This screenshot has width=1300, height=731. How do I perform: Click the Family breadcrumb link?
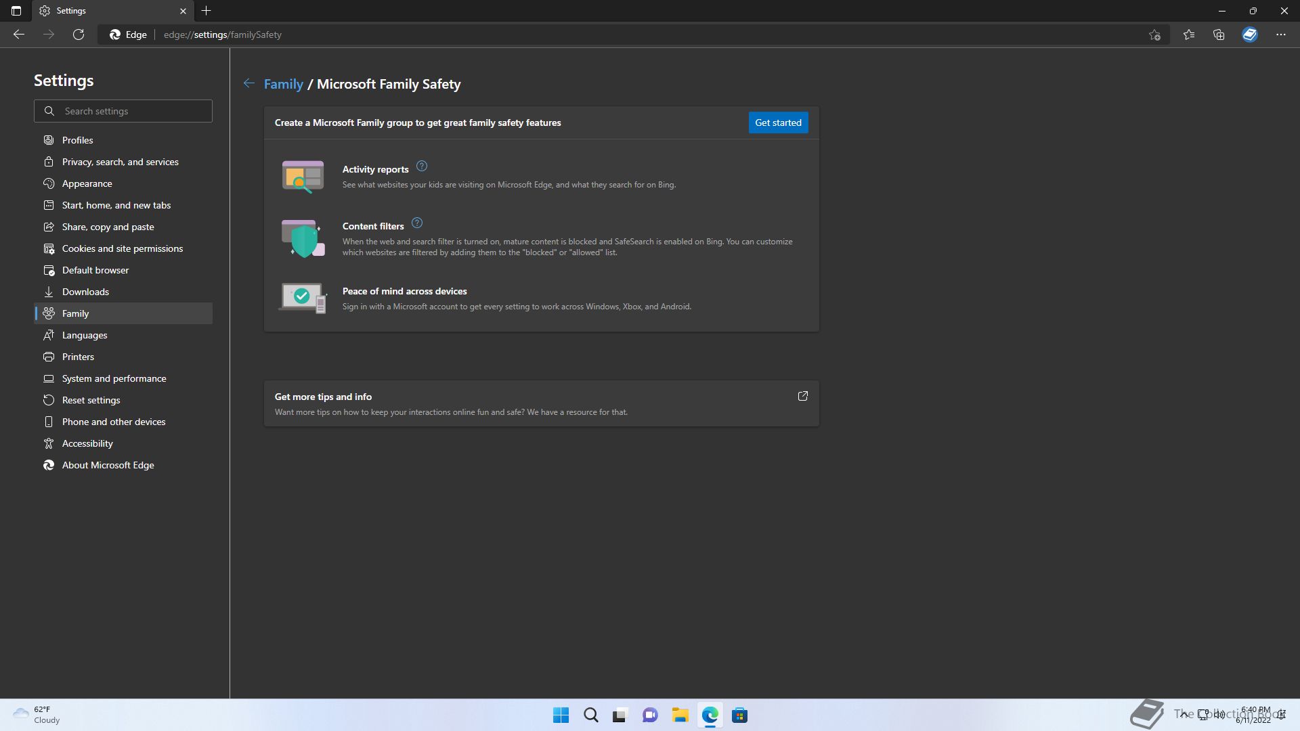pyautogui.click(x=283, y=84)
